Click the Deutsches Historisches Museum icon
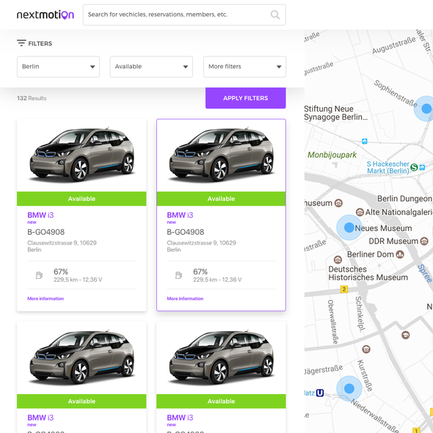This screenshot has height=433, width=433. click(x=338, y=260)
